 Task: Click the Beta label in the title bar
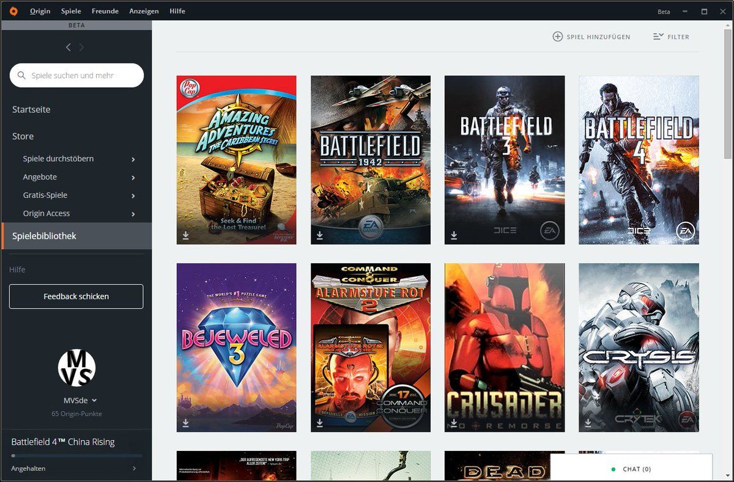pyautogui.click(x=664, y=12)
